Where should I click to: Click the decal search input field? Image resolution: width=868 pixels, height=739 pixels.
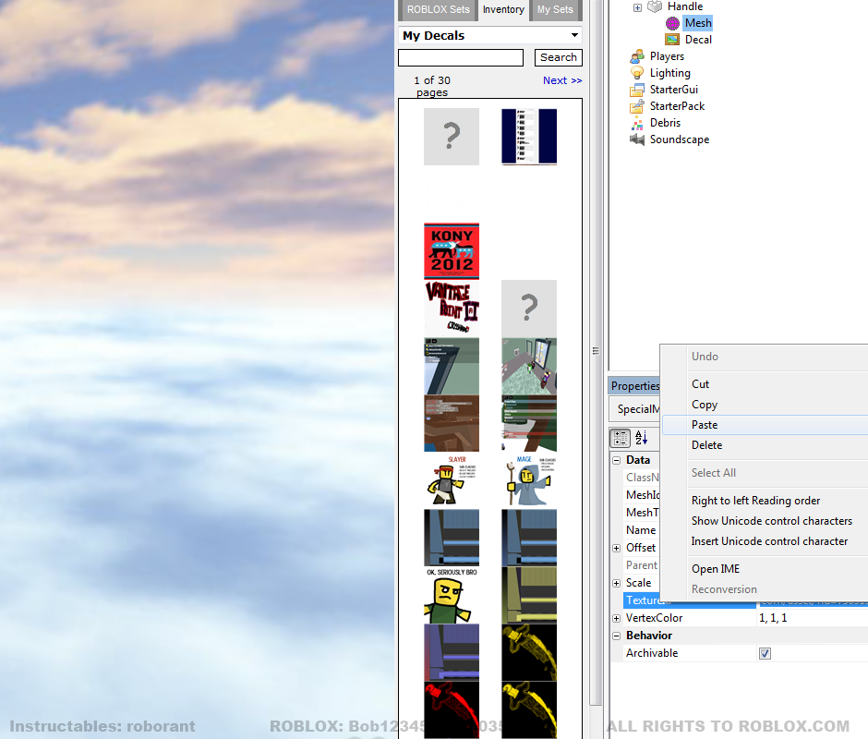pyautogui.click(x=461, y=57)
